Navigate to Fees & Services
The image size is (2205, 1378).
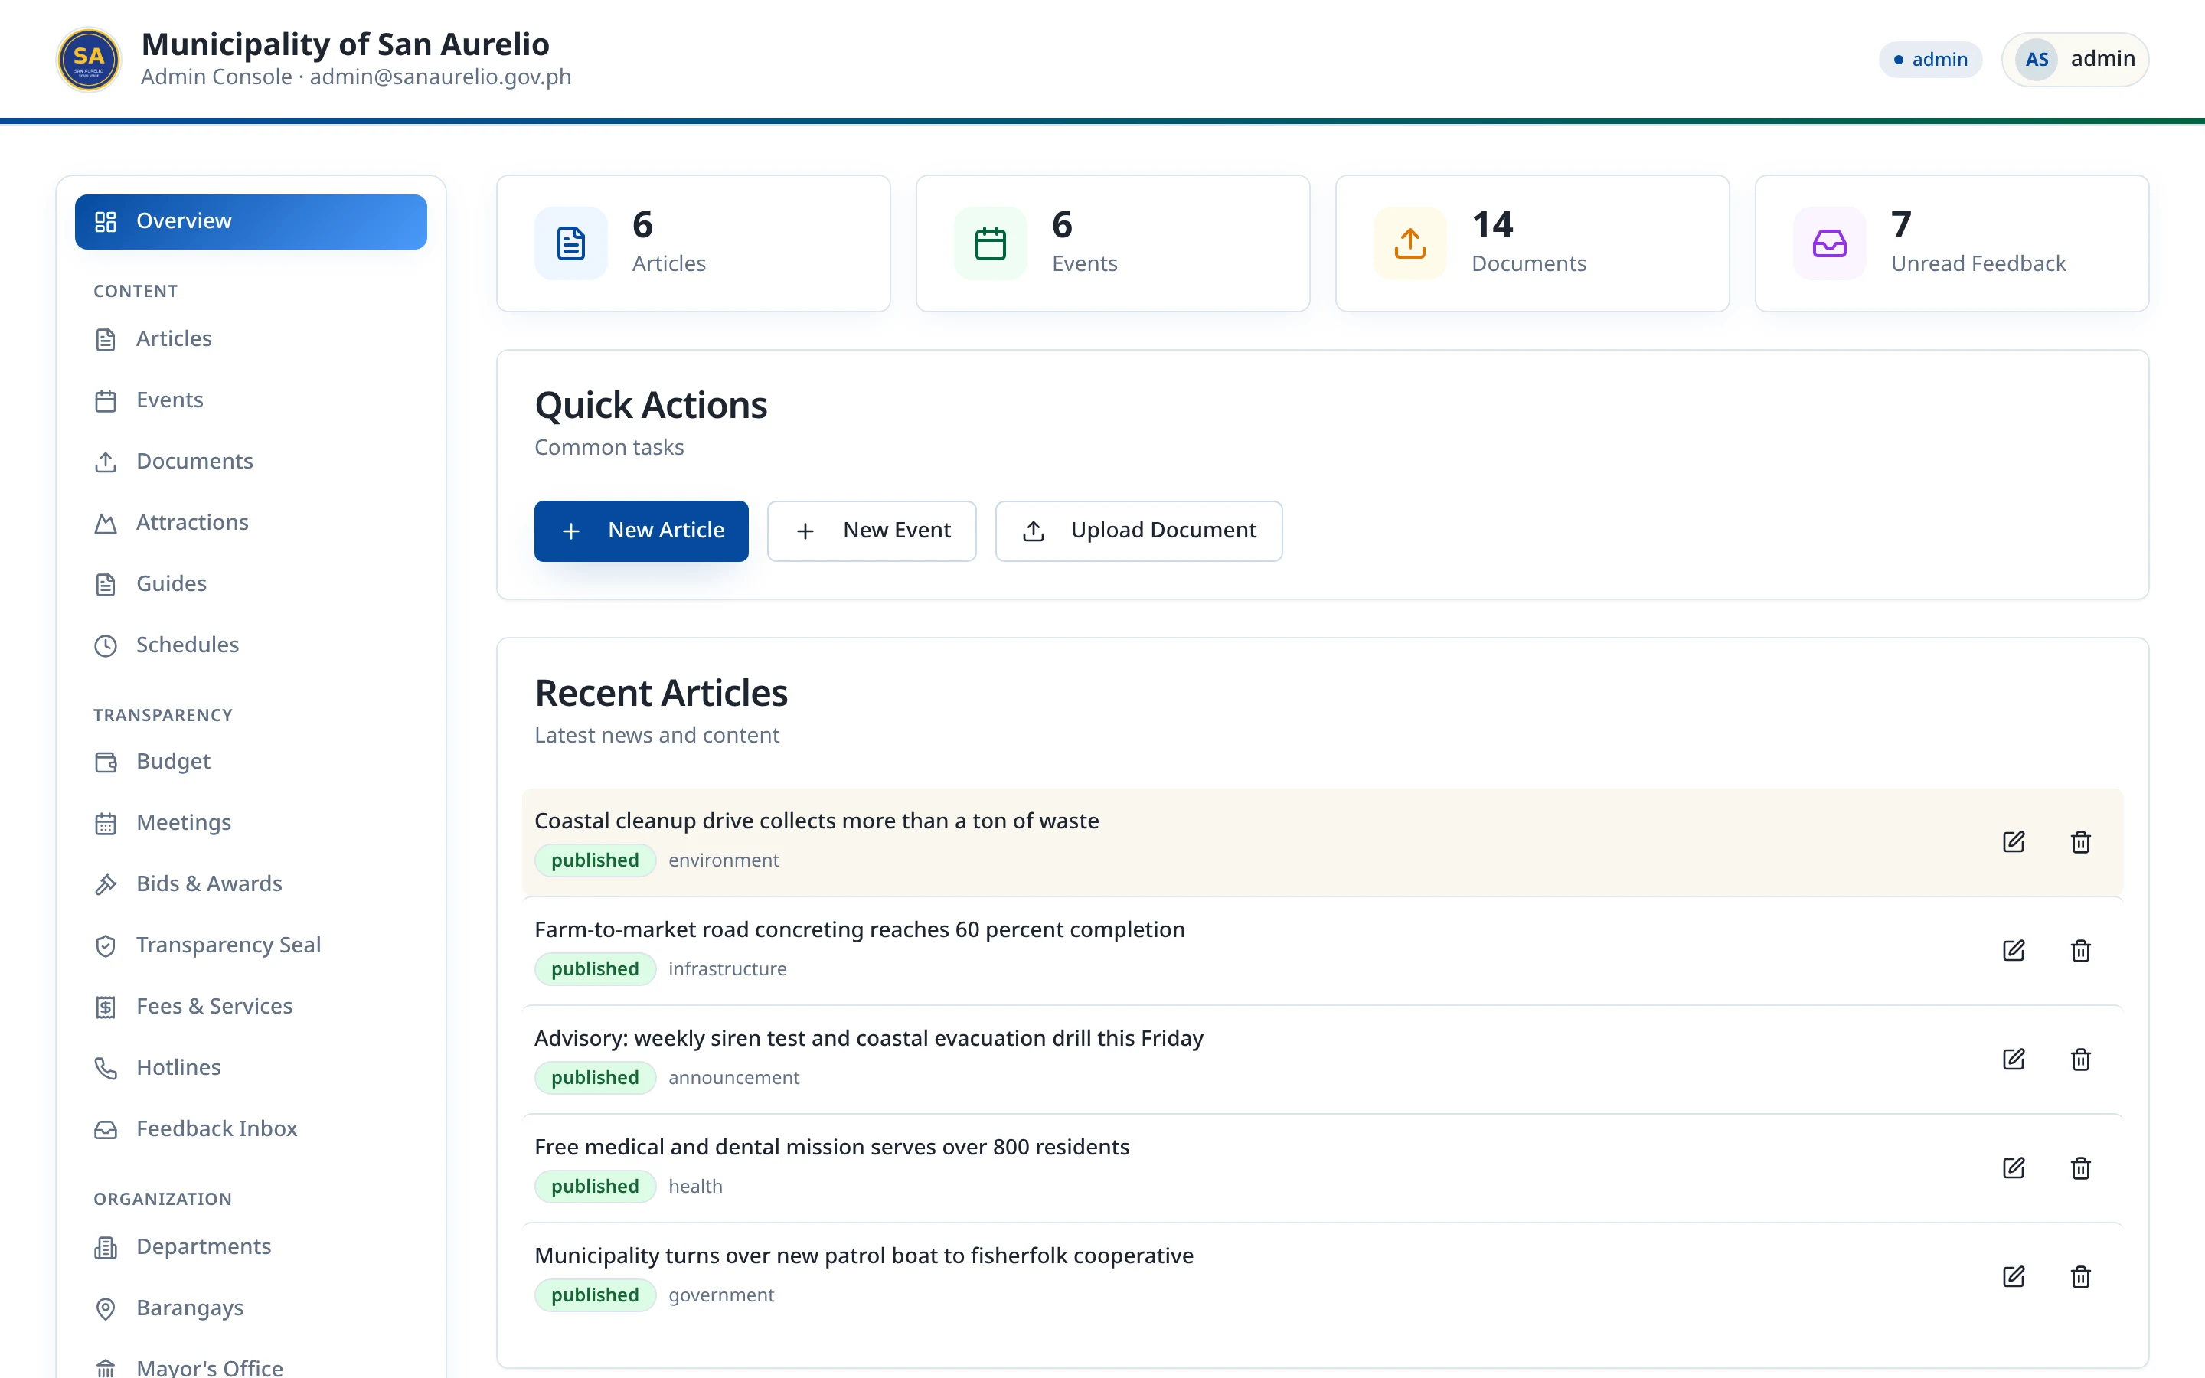[x=250, y=1006]
